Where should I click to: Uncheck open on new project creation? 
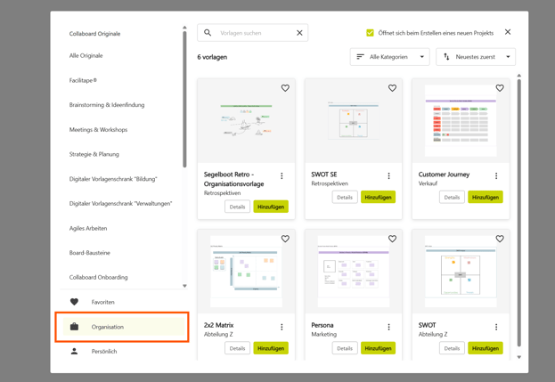370,33
